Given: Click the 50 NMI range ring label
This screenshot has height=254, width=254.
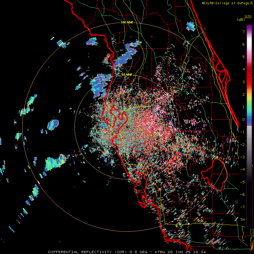Looking at the screenshot, I should pos(127,75).
